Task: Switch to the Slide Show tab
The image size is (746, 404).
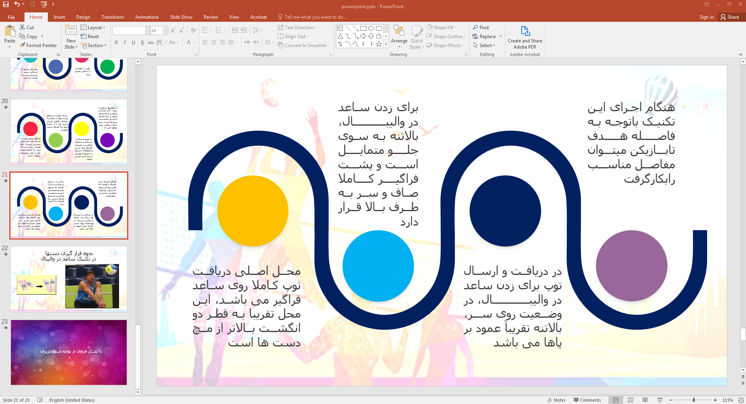Action: pos(181,17)
